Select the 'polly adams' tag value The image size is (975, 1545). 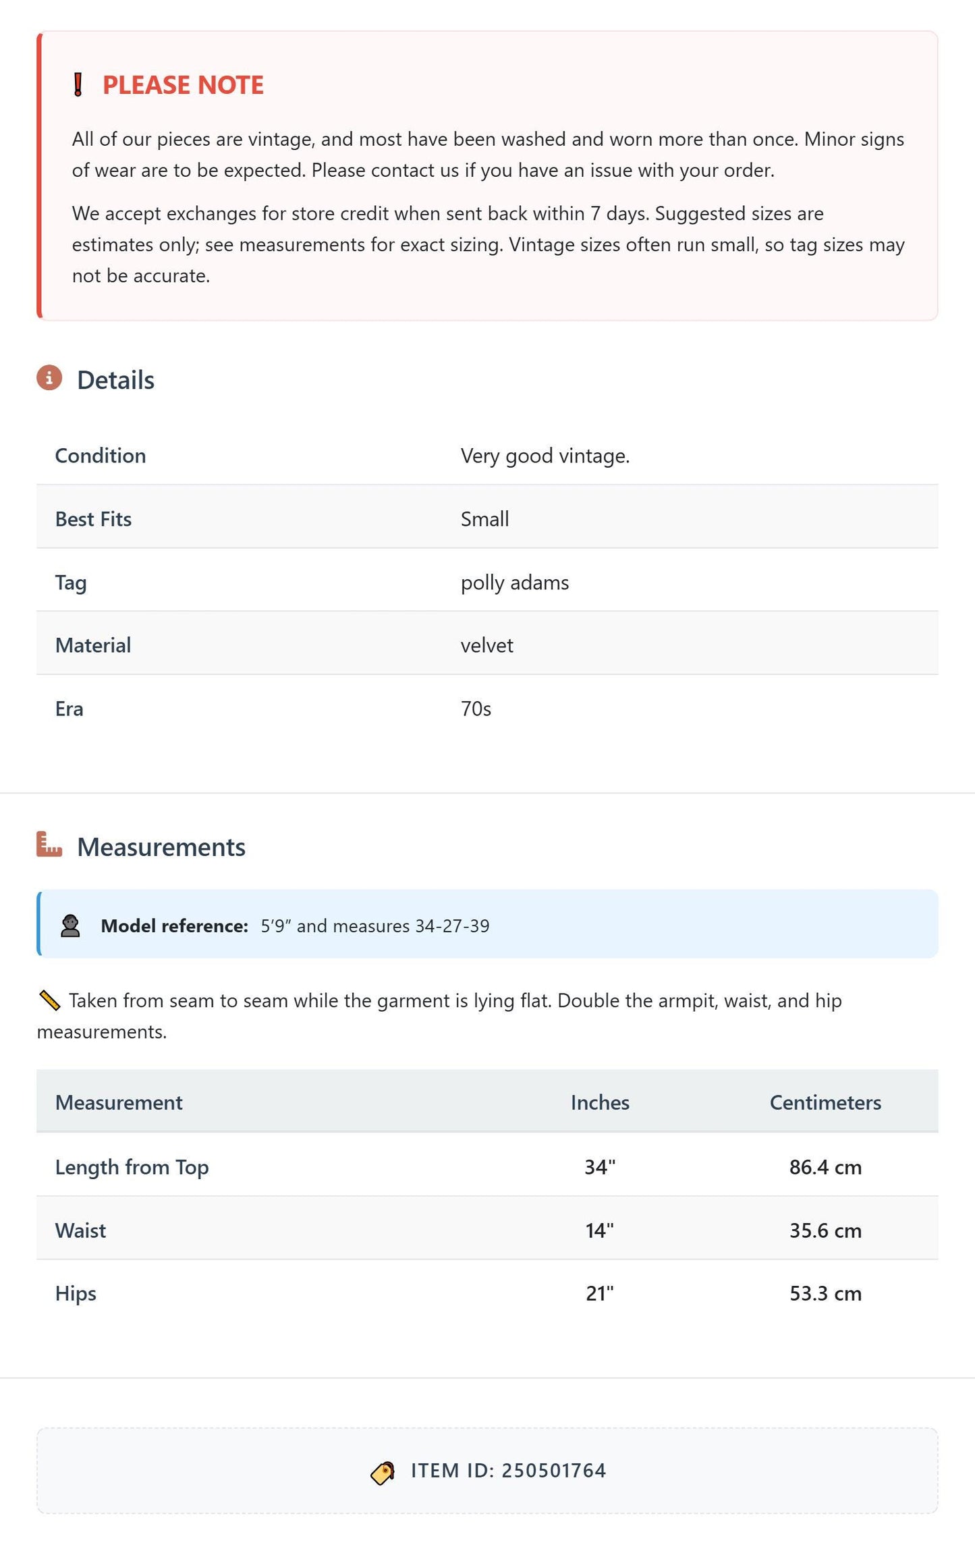[515, 582]
